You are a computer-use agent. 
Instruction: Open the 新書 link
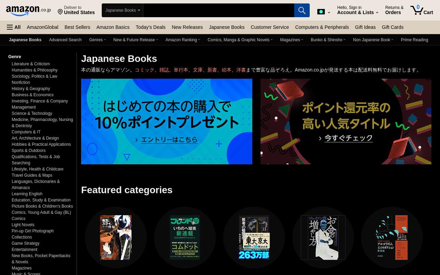212,70
